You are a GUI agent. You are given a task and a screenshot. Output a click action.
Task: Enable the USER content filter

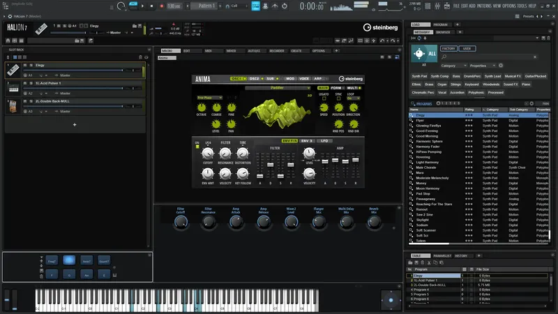(x=467, y=49)
